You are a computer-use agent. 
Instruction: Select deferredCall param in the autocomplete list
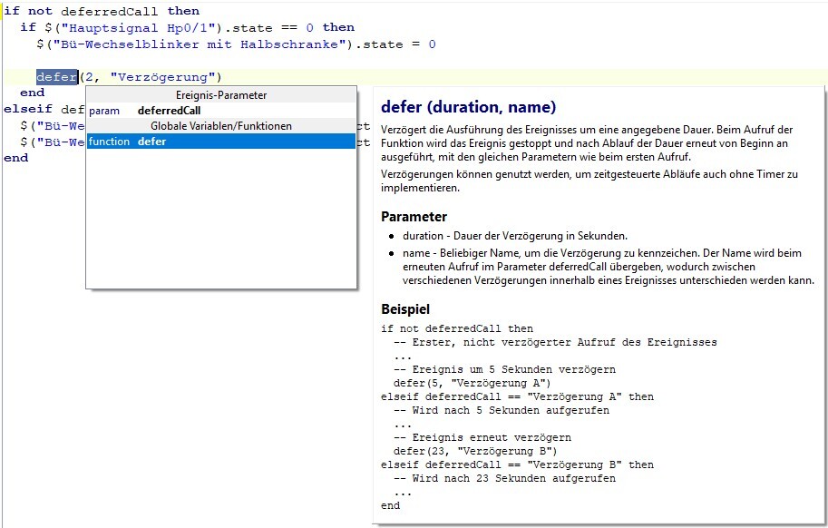tap(169, 111)
